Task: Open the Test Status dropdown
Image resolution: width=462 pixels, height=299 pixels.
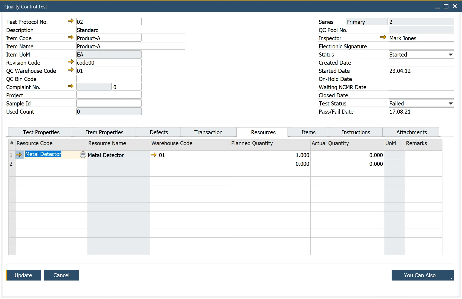Action: [x=451, y=104]
